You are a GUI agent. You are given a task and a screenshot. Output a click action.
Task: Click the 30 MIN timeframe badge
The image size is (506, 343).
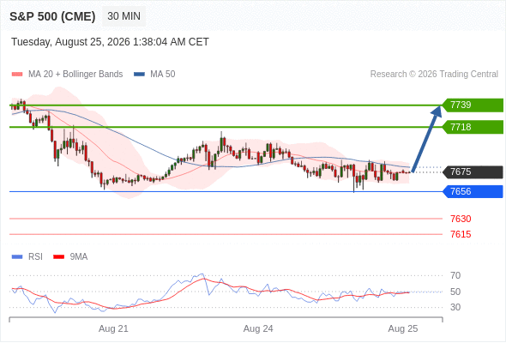[123, 16]
